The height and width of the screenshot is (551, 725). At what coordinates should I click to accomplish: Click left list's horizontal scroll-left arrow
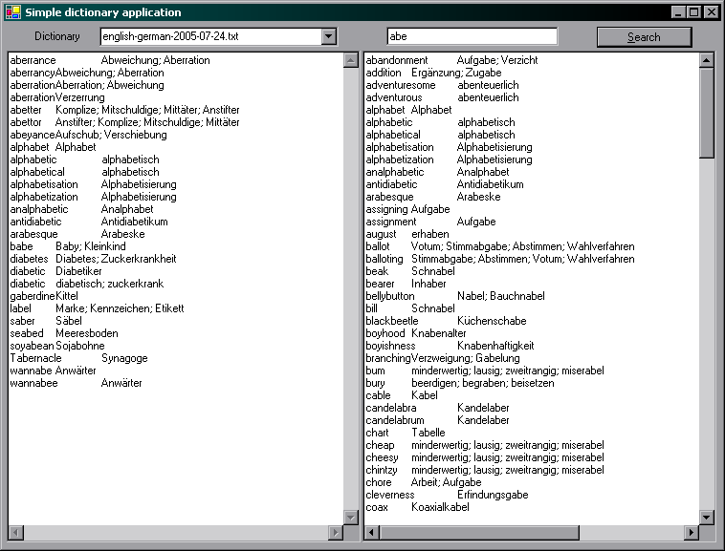[15, 533]
